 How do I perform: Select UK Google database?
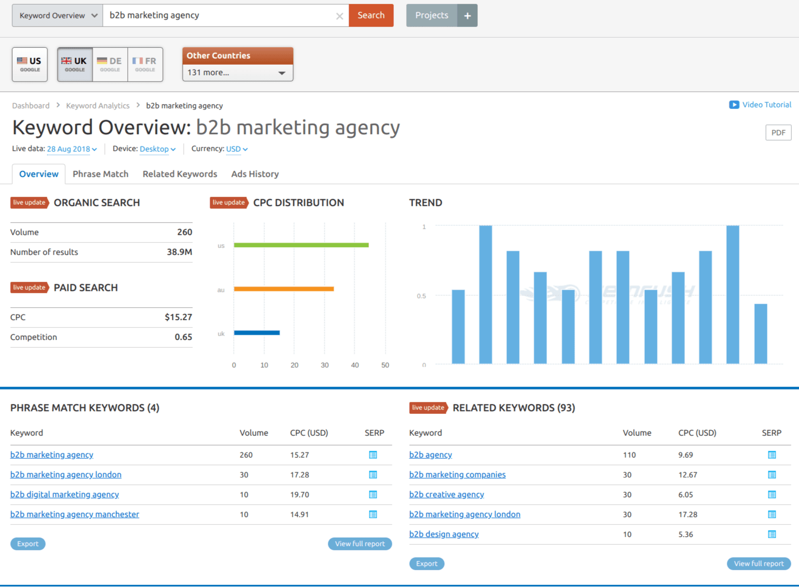coord(75,64)
